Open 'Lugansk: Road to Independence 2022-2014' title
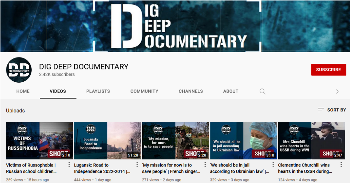 [102, 168]
